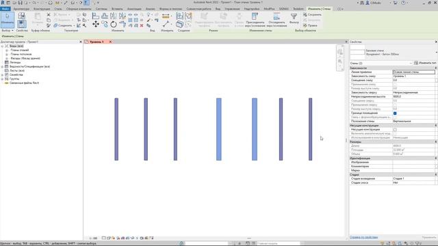Viewport: 438px width, 246px height.
Task: Click the Measure between points icon
Action: point(166,25)
